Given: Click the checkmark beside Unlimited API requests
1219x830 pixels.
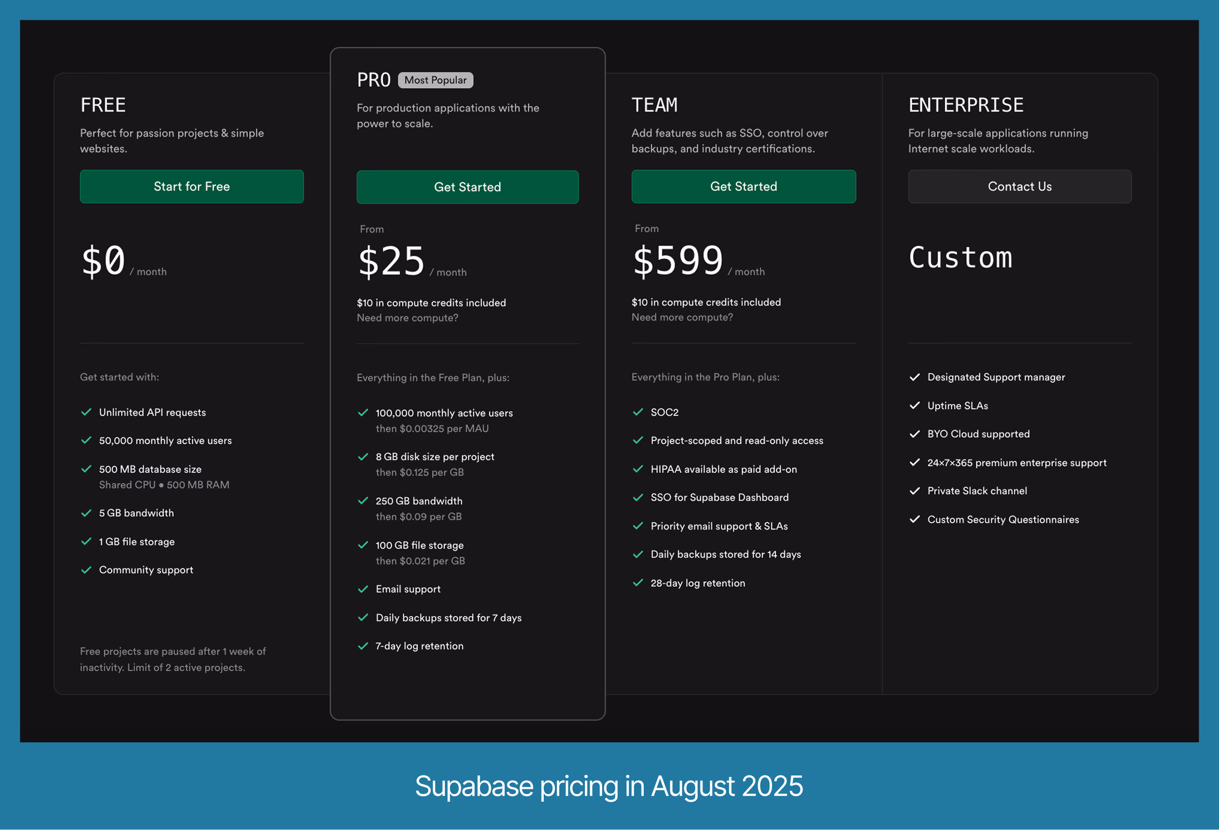Looking at the screenshot, I should 87,412.
